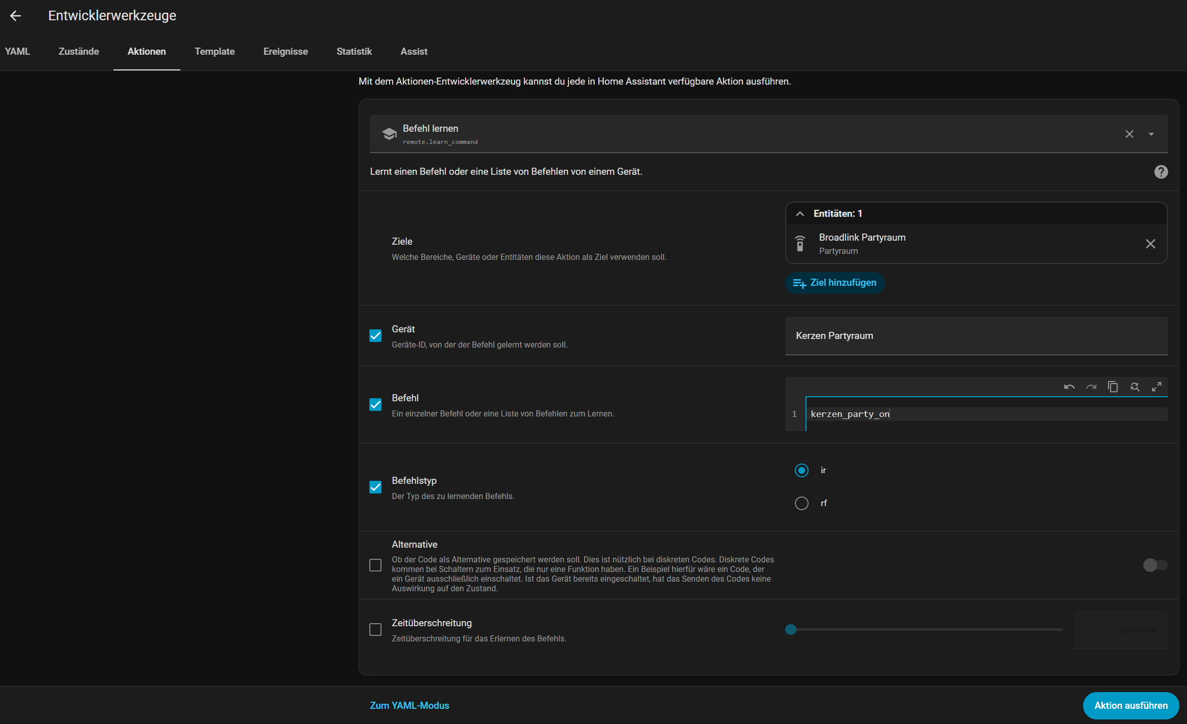Screen dimensions: 1187x724
Task: Uncheck the Gerät checkbox
Action: pos(375,336)
